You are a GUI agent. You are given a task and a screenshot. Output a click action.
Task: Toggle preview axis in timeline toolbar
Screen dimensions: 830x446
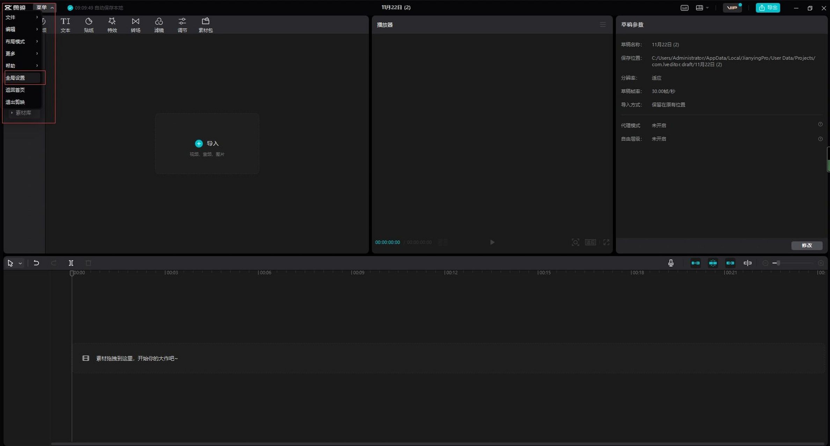[x=748, y=263]
